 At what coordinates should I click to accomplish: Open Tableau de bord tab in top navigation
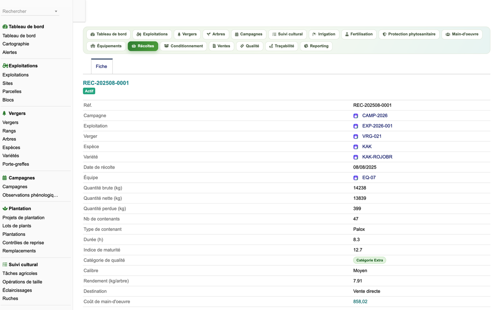[x=109, y=34]
